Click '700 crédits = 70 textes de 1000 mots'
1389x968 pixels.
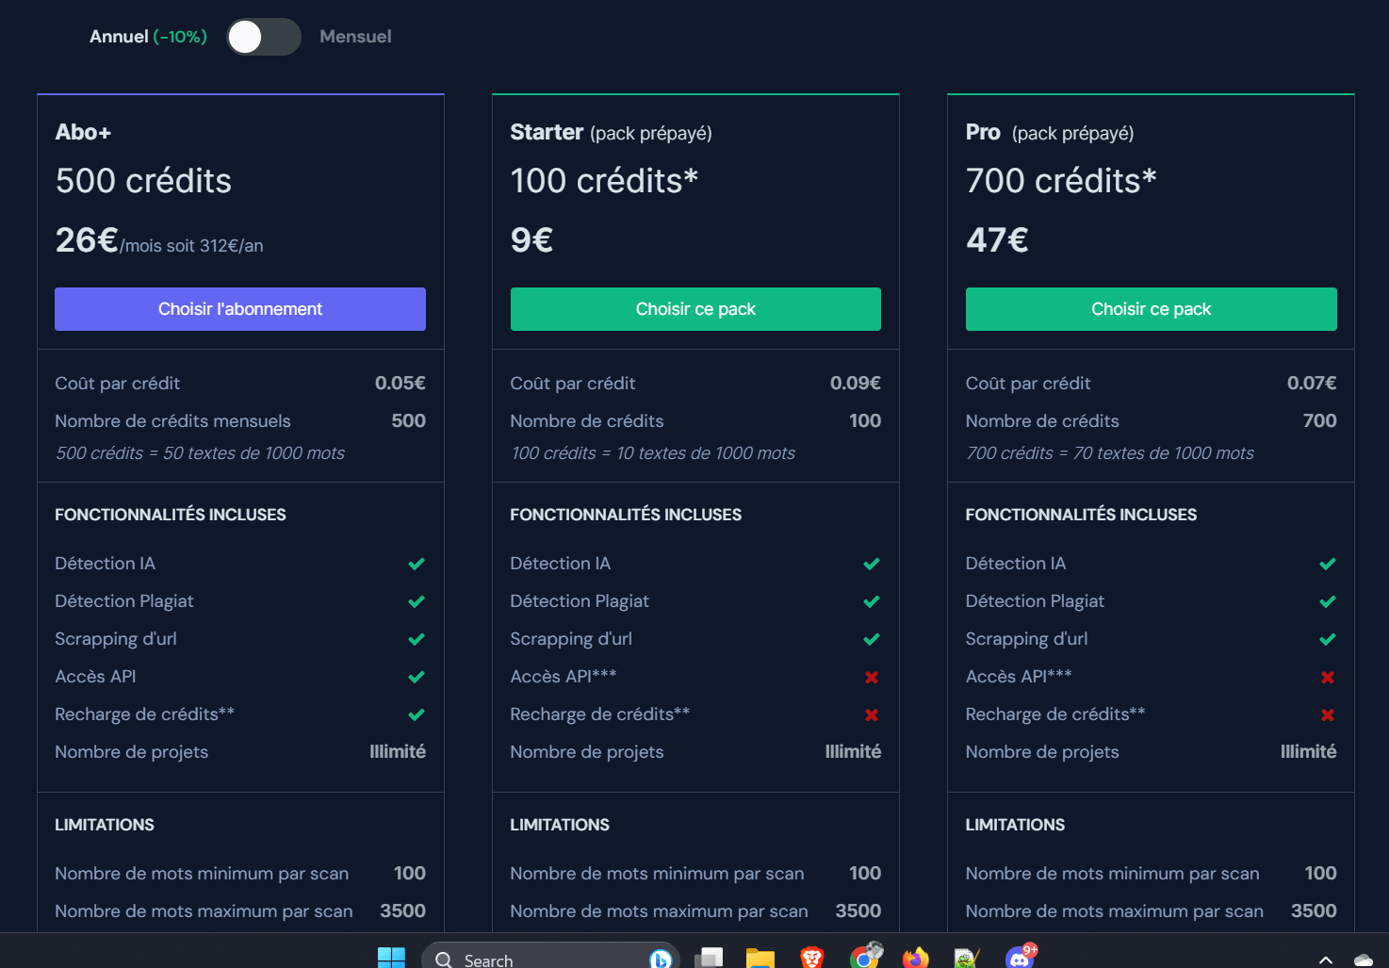pyautogui.click(x=1110, y=453)
